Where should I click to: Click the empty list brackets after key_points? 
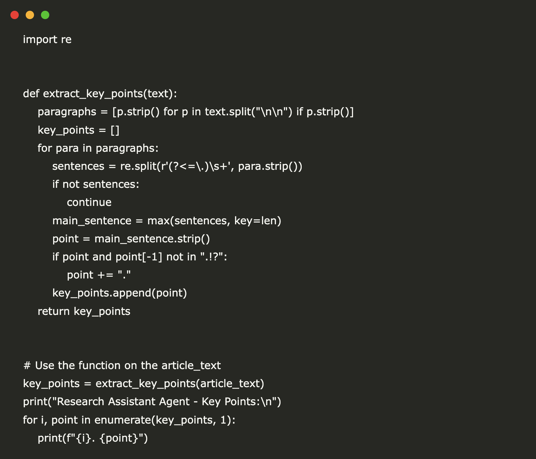[x=115, y=130]
